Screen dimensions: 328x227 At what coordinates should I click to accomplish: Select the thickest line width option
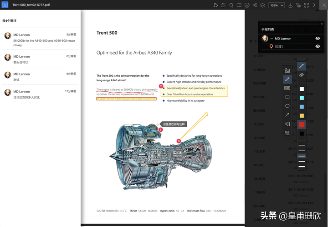302,166
